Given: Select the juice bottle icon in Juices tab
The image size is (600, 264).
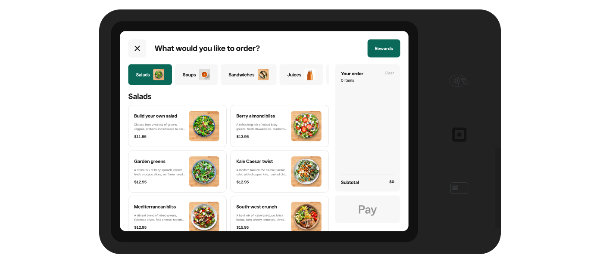Looking at the screenshot, I should click(x=309, y=75).
